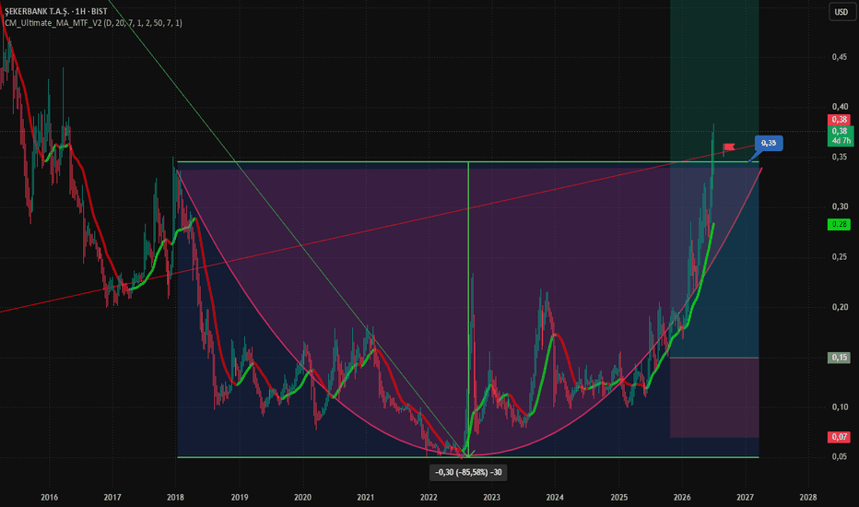This screenshot has height=507, width=859.
Task: Click the red 0,38 price label
Action: [x=839, y=120]
